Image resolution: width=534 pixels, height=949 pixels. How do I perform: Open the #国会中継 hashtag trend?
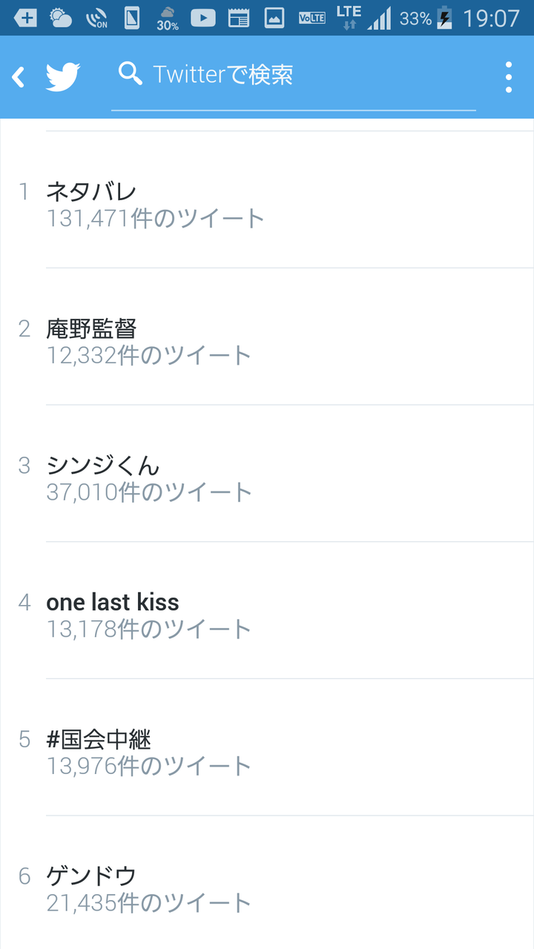[x=267, y=747]
